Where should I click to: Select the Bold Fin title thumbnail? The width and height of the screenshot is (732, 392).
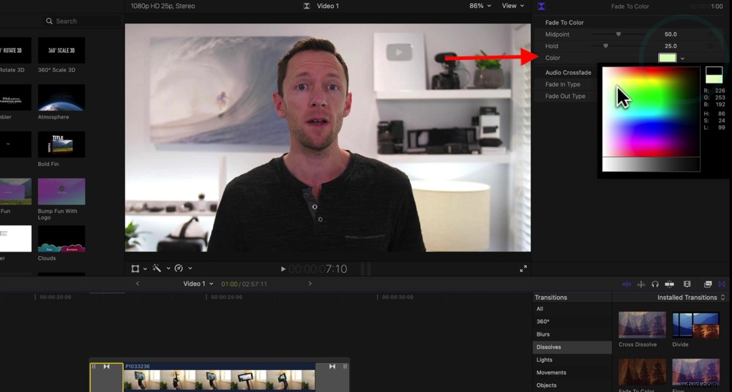[x=61, y=145]
